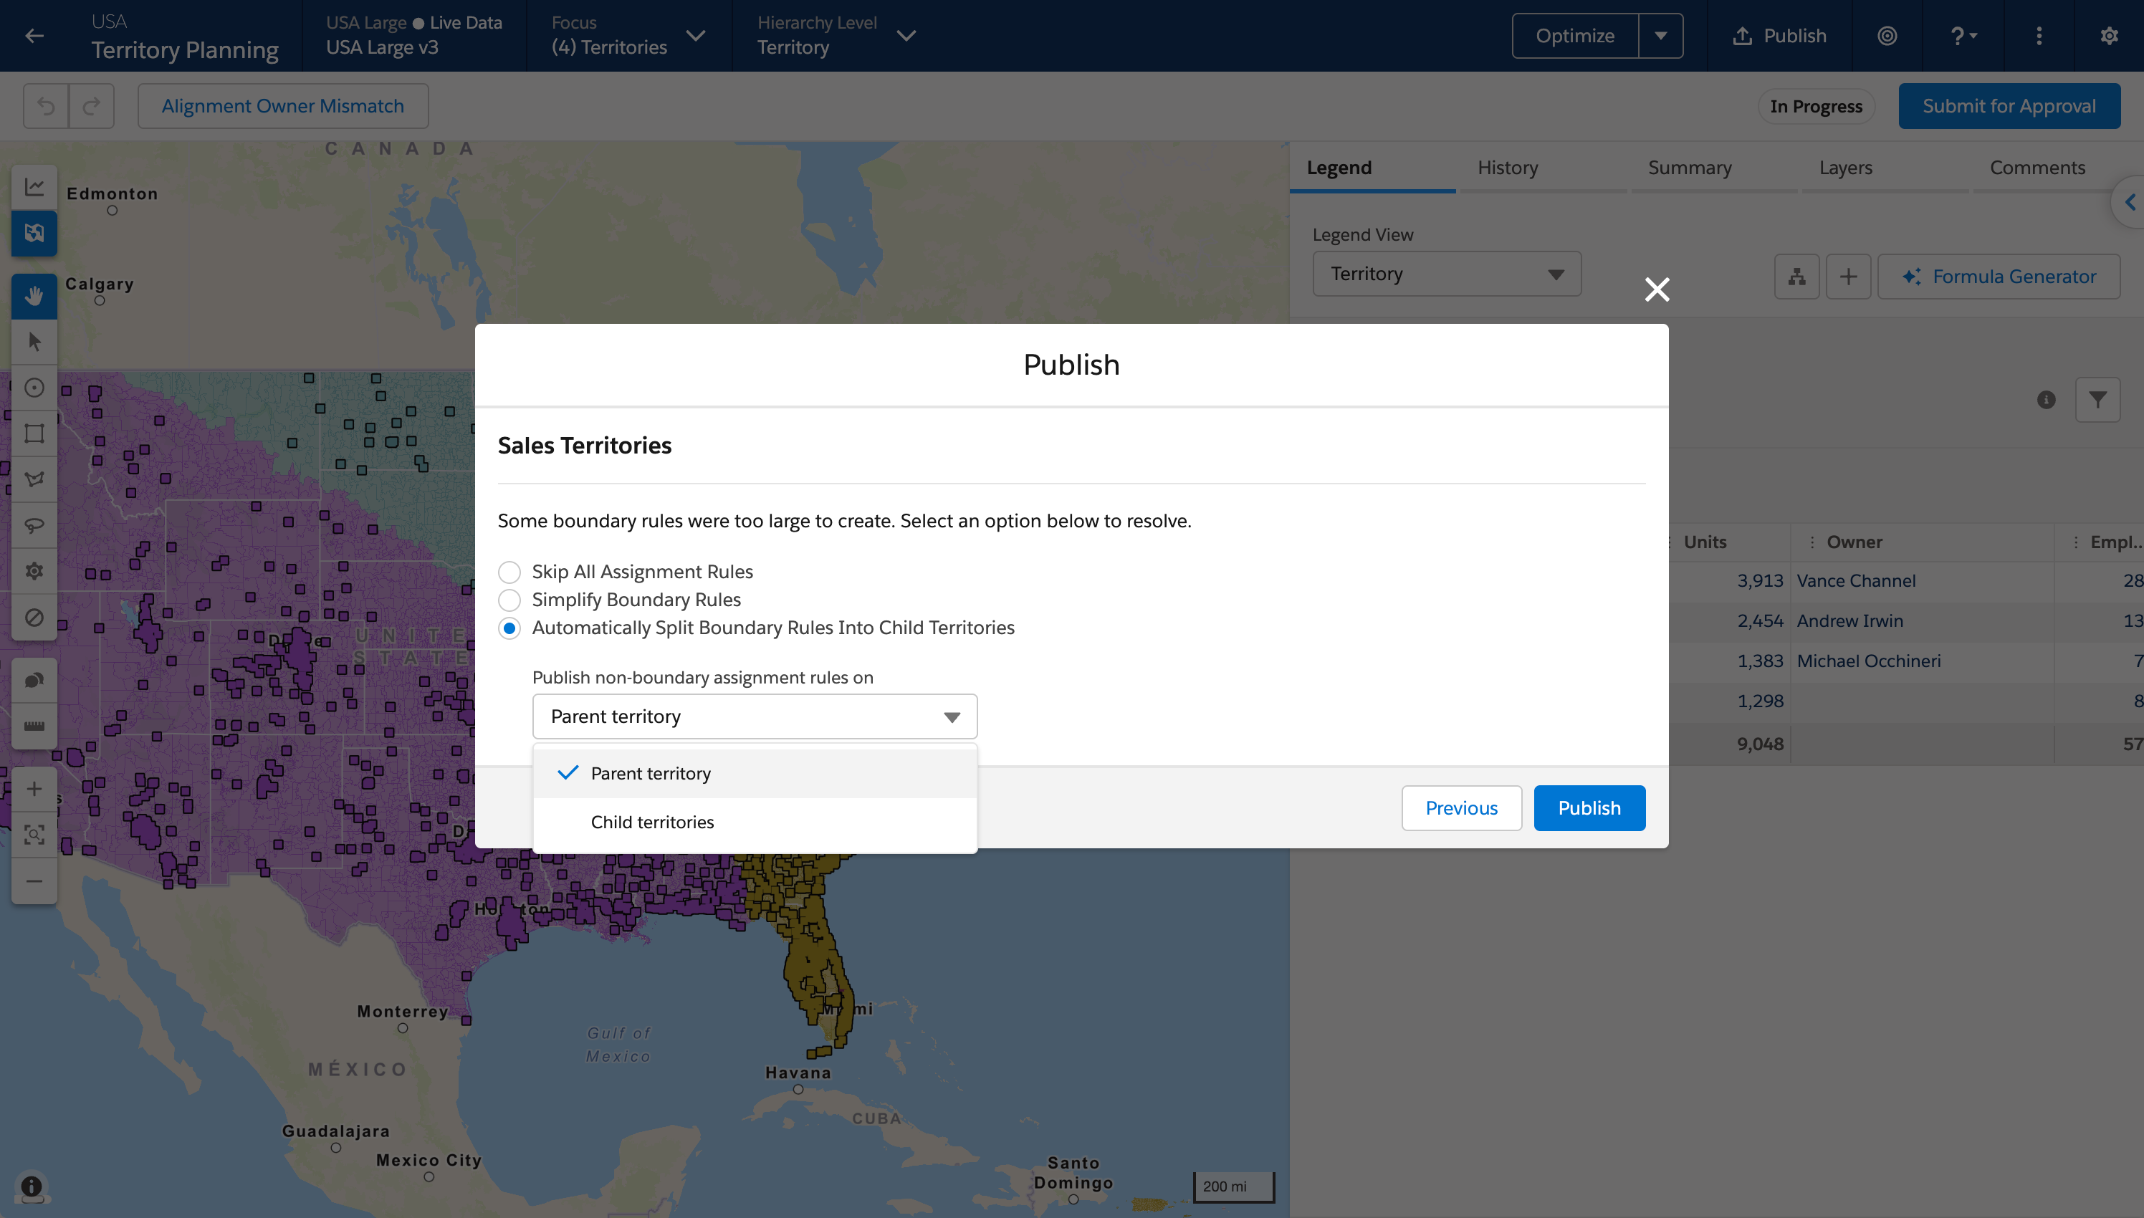Image resolution: width=2144 pixels, height=1218 pixels.
Task: Open the settings gear in header
Action: [x=2109, y=36]
